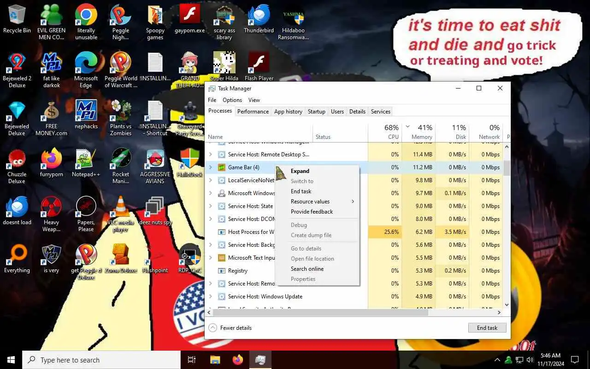Open Resource values submenu in context menu
The width and height of the screenshot is (590, 369).
coord(317,202)
